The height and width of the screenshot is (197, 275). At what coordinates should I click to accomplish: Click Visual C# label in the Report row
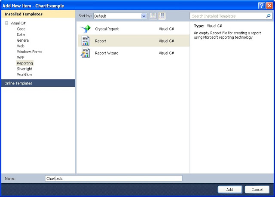point(166,41)
